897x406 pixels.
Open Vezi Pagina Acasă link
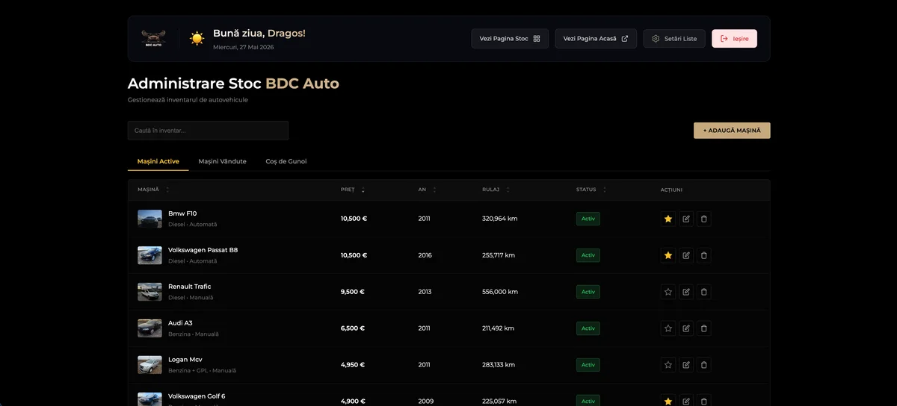[596, 38]
